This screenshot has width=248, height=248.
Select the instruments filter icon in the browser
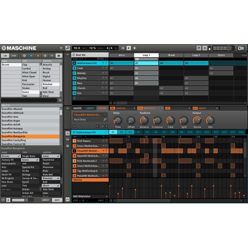(x=45, y=56)
